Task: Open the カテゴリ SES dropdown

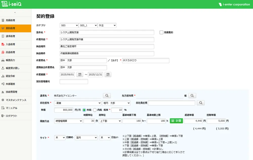Action: 69,25
